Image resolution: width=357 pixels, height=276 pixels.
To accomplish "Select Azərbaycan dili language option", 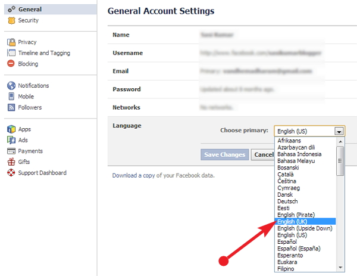I will click(305, 147).
